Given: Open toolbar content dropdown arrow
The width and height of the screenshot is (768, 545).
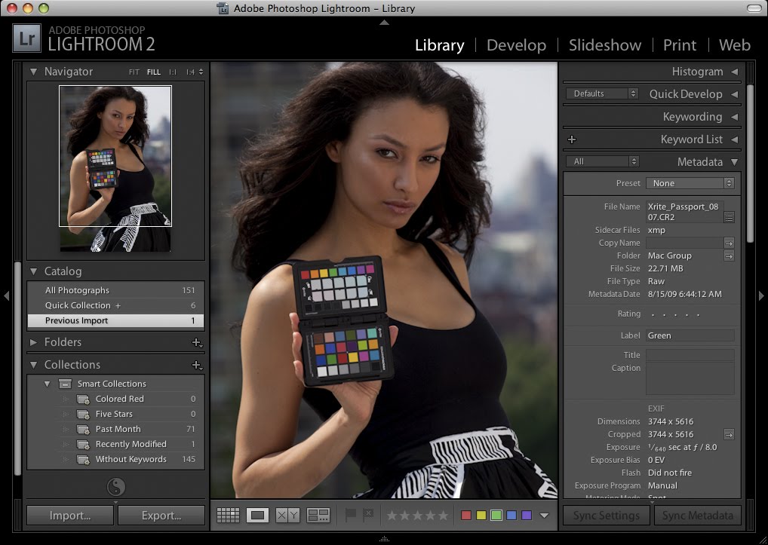Looking at the screenshot, I should pos(544,515).
